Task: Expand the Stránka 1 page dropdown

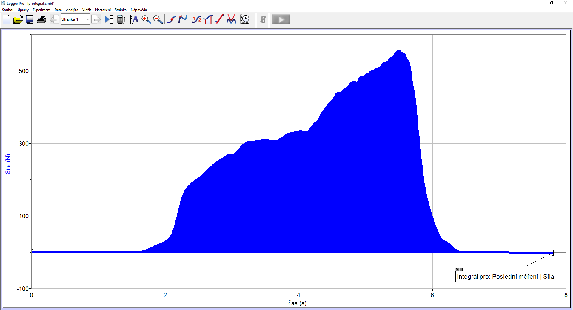Action: (x=87, y=19)
